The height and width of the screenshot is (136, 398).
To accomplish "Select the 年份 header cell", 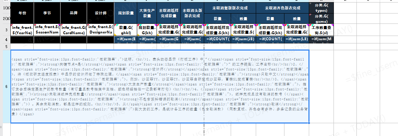I will click(x=22, y=13).
